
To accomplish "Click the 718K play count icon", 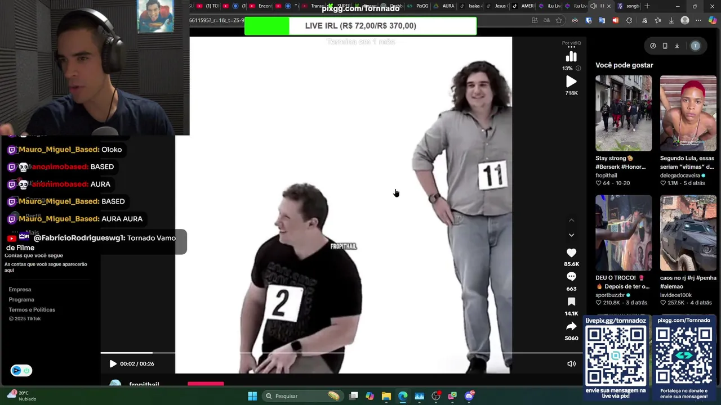I will [x=571, y=82].
